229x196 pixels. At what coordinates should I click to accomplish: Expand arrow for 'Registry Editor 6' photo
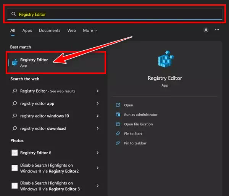tap(98, 153)
